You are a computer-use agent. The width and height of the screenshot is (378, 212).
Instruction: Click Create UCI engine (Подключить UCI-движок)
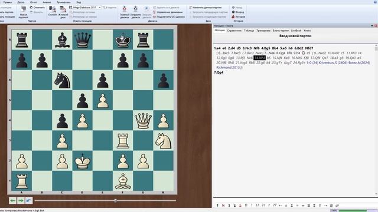pos(169,17)
